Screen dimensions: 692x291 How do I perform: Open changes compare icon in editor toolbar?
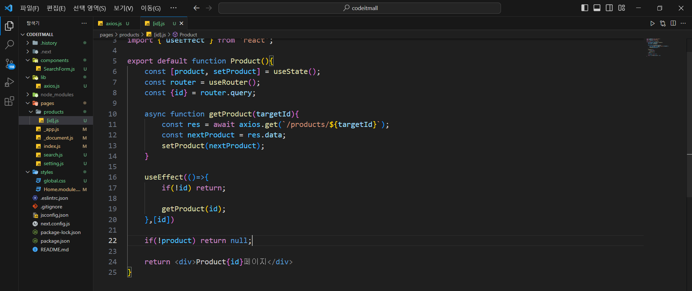(663, 23)
